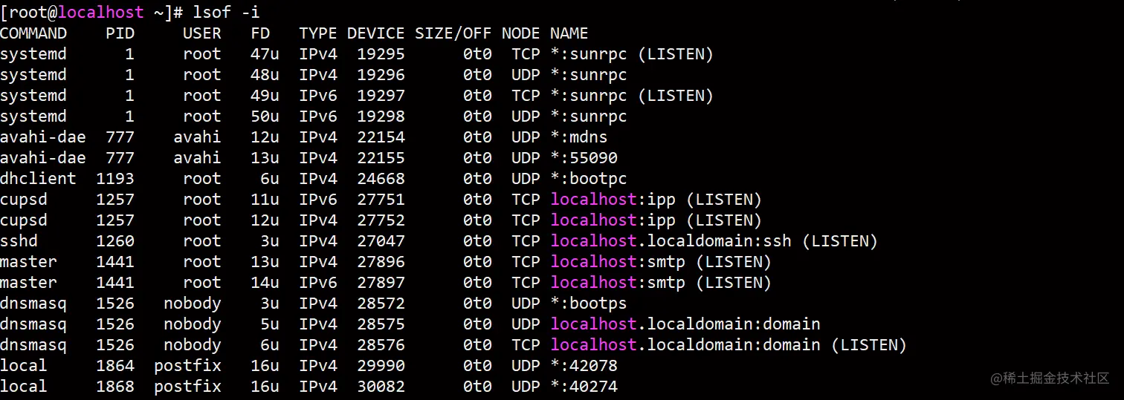This screenshot has width=1124, height=400.
Task: Click PID 1868
Action: [115, 387]
